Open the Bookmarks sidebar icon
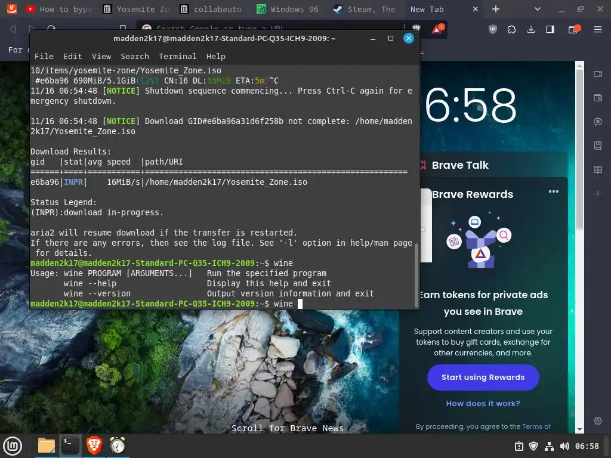 (598, 146)
